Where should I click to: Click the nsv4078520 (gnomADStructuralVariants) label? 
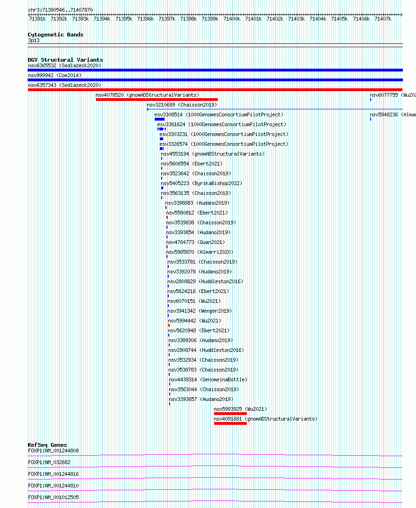point(147,95)
